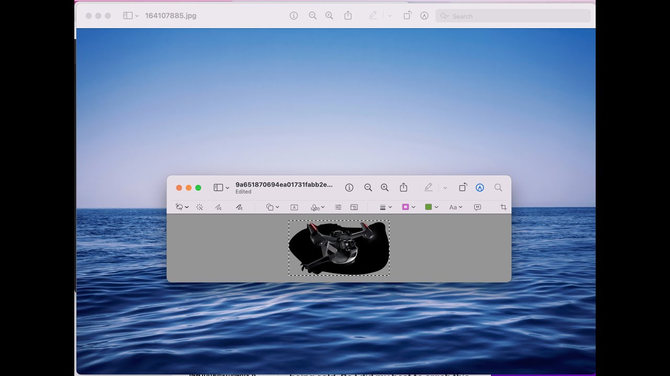The height and width of the screenshot is (376, 670).
Task: Open sidebar view menu in front window
Action: (x=221, y=187)
